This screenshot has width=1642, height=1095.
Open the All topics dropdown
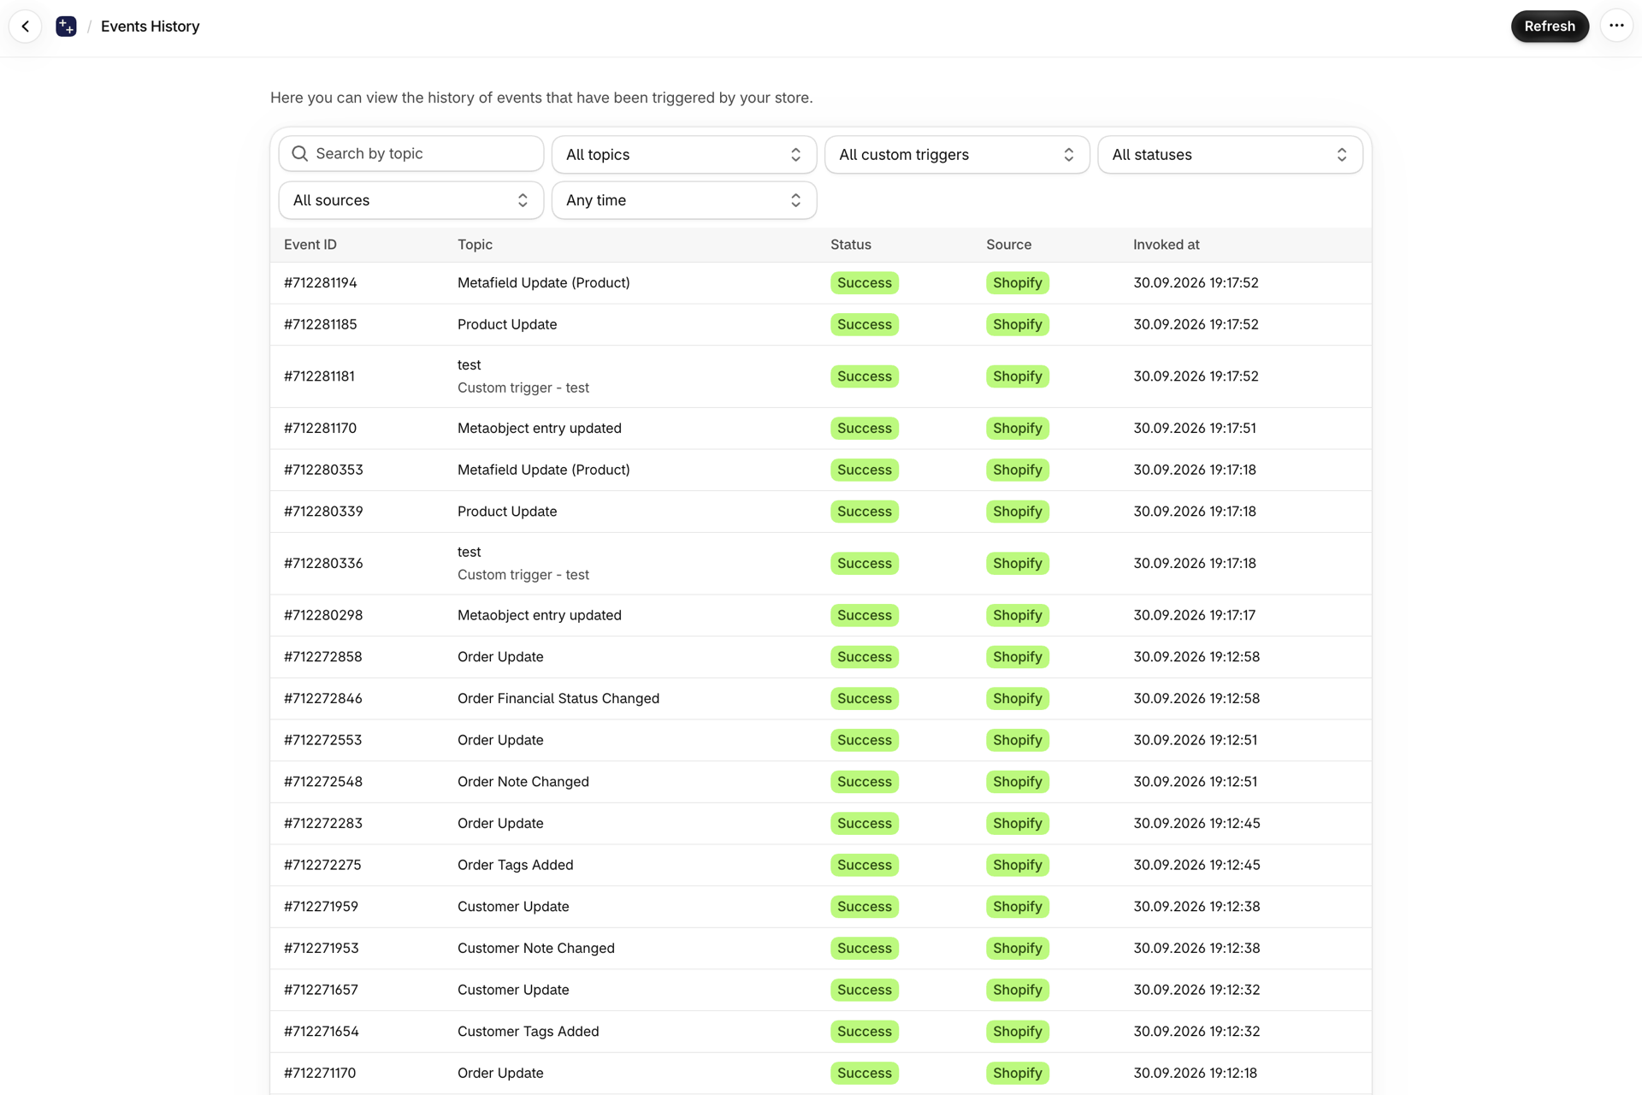coord(684,155)
